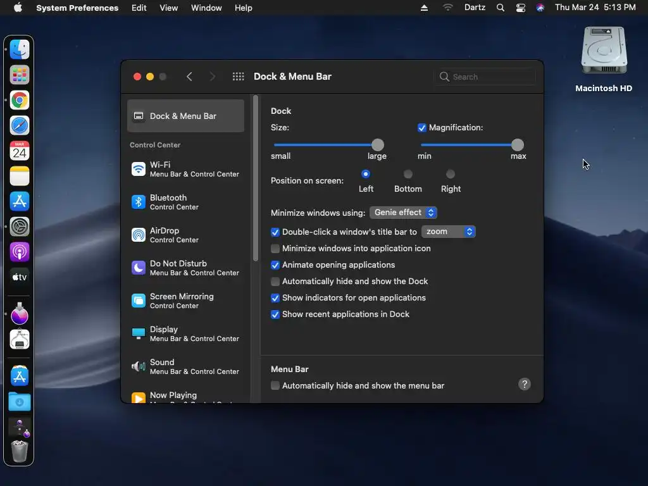The height and width of the screenshot is (486, 648).
Task: Open the View menu
Action: point(168,8)
